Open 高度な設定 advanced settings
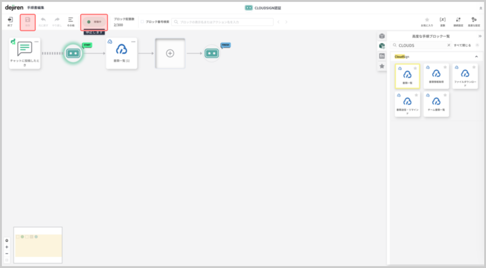 [x=474, y=22]
